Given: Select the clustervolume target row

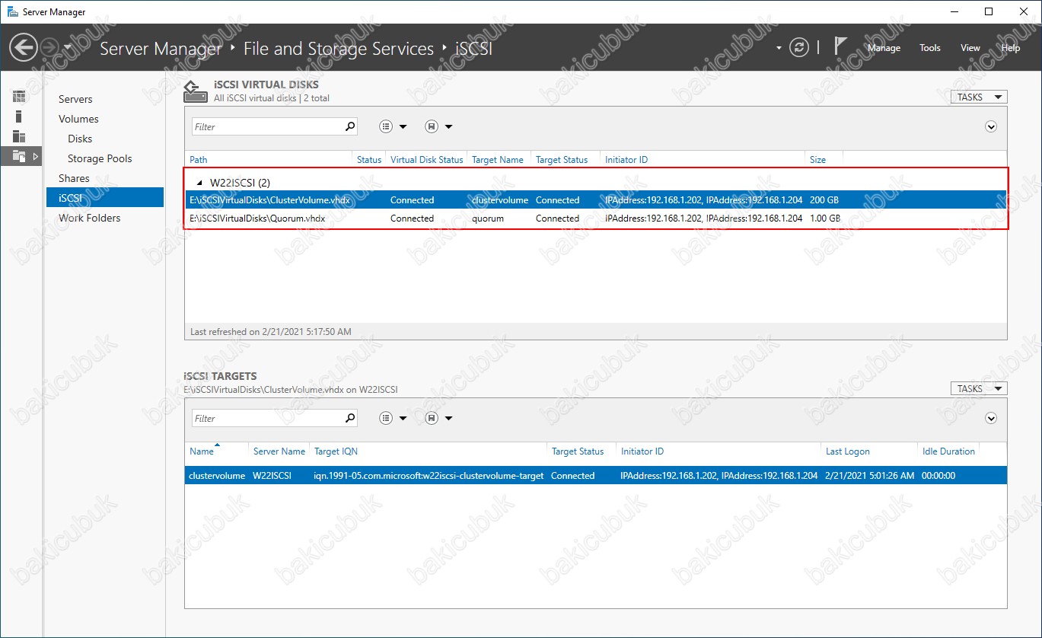Looking at the screenshot, I should [x=596, y=476].
